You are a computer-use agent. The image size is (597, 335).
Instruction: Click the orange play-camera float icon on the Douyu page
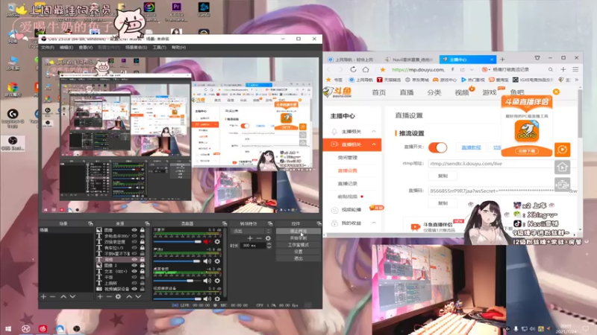[x=563, y=150]
